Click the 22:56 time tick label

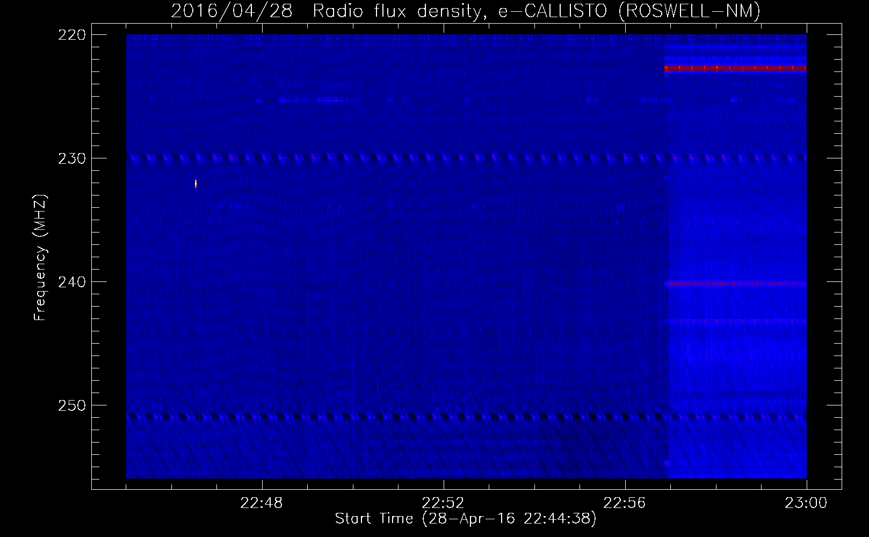[x=625, y=503]
